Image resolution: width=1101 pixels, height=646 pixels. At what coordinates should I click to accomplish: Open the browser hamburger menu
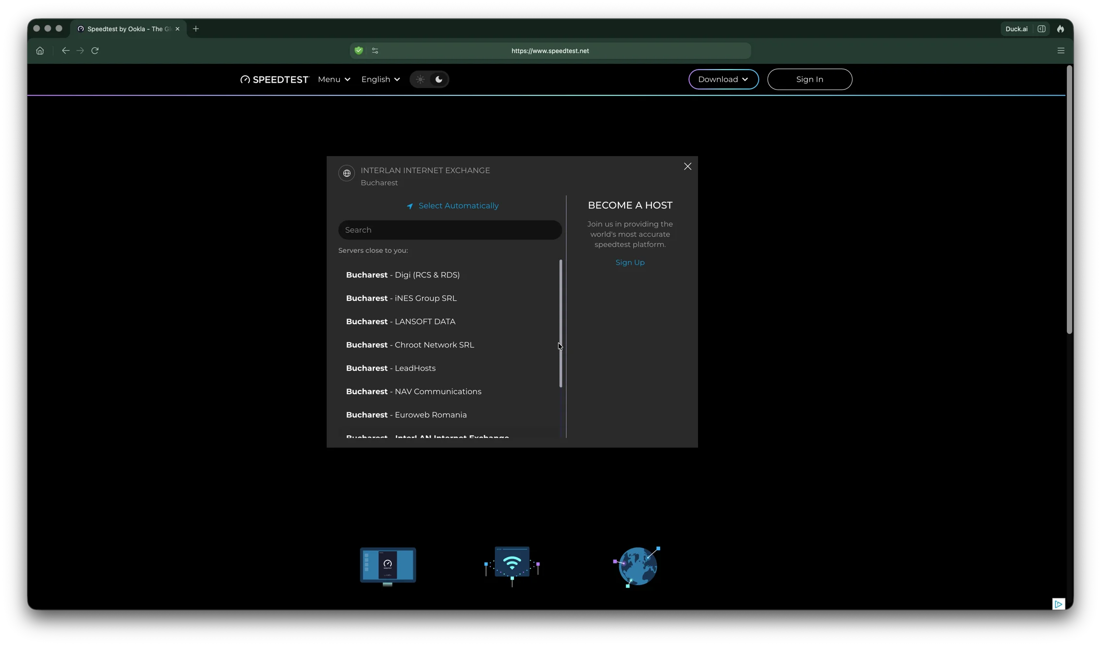pos(1061,51)
